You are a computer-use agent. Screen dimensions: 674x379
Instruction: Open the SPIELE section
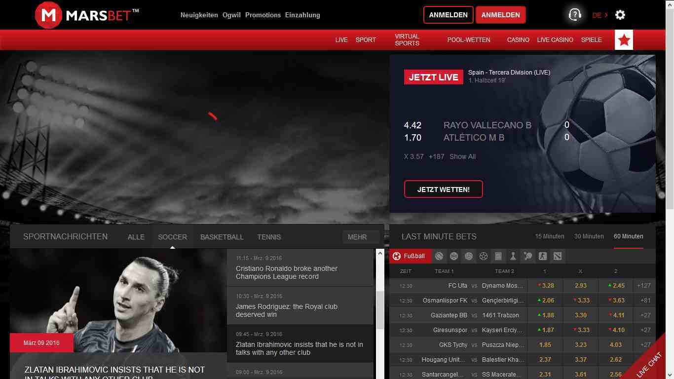tap(592, 40)
